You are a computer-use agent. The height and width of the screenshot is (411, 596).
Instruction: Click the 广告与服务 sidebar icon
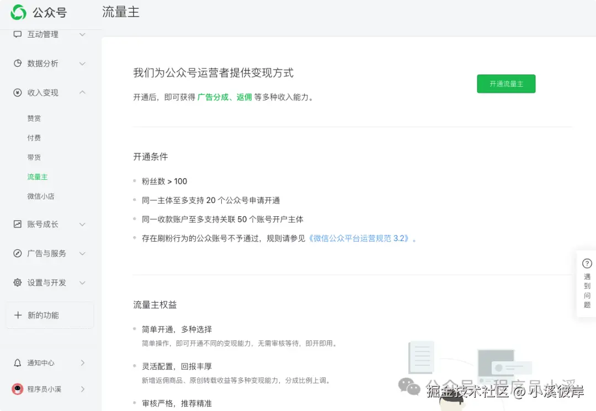coord(17,253)
